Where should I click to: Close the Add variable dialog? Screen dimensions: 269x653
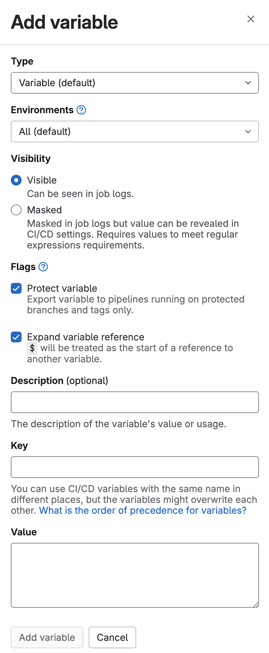click(x=251, y=19)
